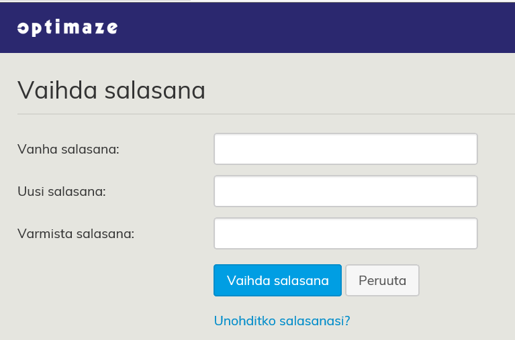Focus the Vanha salasana input field
The height and width of the screenshot is (340, 515).
pyautogui.click(x=345, y=149)
